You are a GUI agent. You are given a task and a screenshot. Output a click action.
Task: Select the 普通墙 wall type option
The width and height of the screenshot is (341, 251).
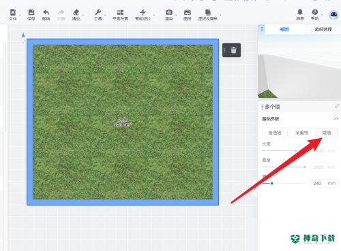(275, 133)
